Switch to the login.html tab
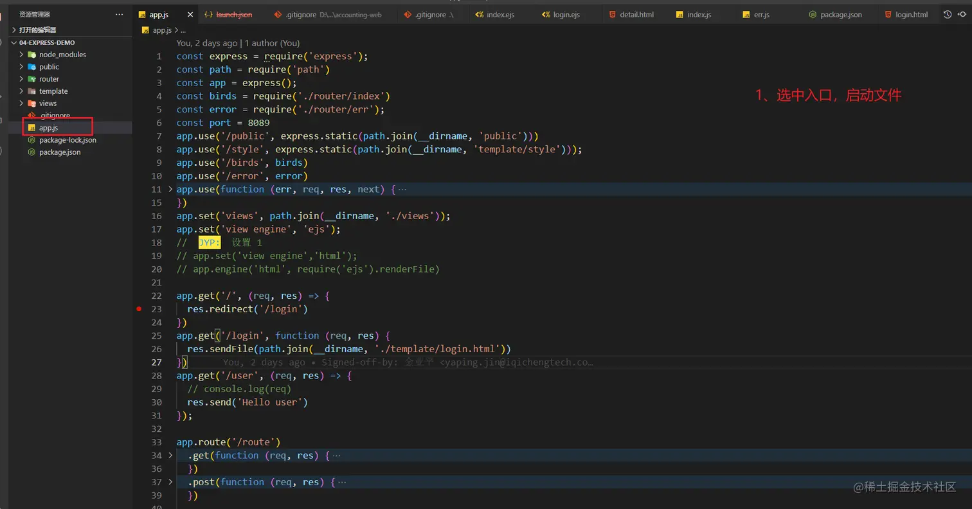This screenshot has width=972, height=509. click(912, 15)
